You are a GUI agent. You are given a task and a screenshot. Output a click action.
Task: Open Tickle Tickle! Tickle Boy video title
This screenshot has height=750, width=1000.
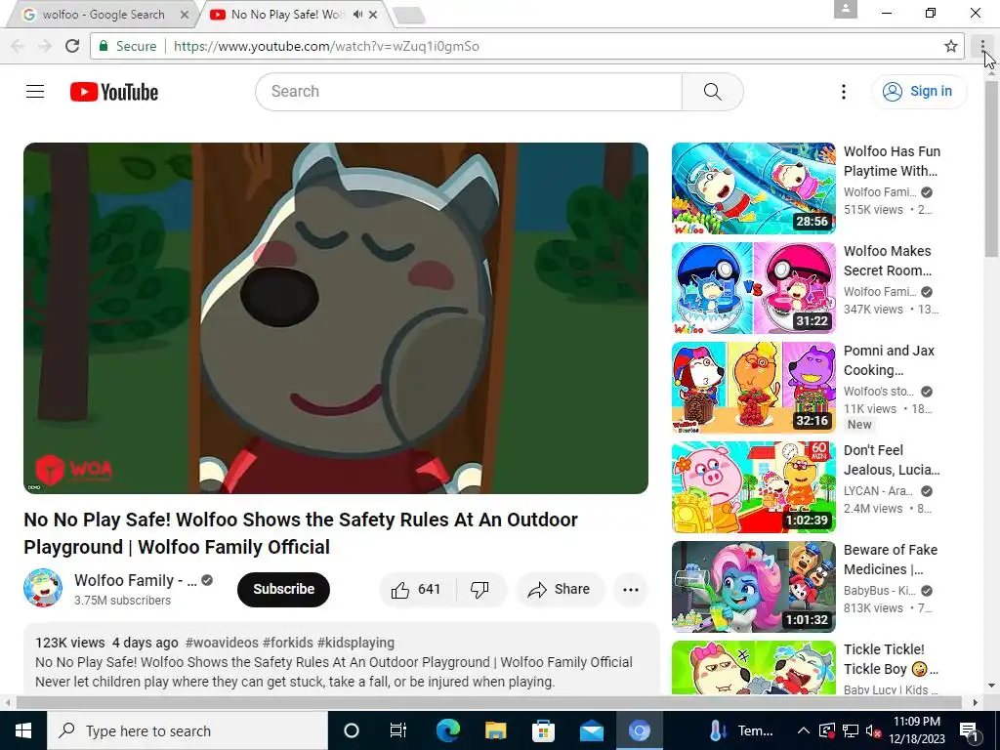891,659
